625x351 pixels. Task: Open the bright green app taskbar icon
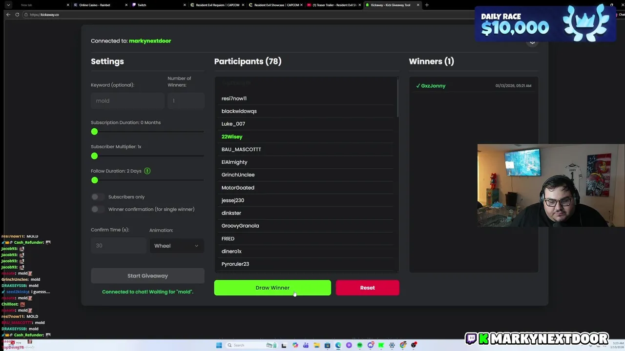(x=381, y=345)
